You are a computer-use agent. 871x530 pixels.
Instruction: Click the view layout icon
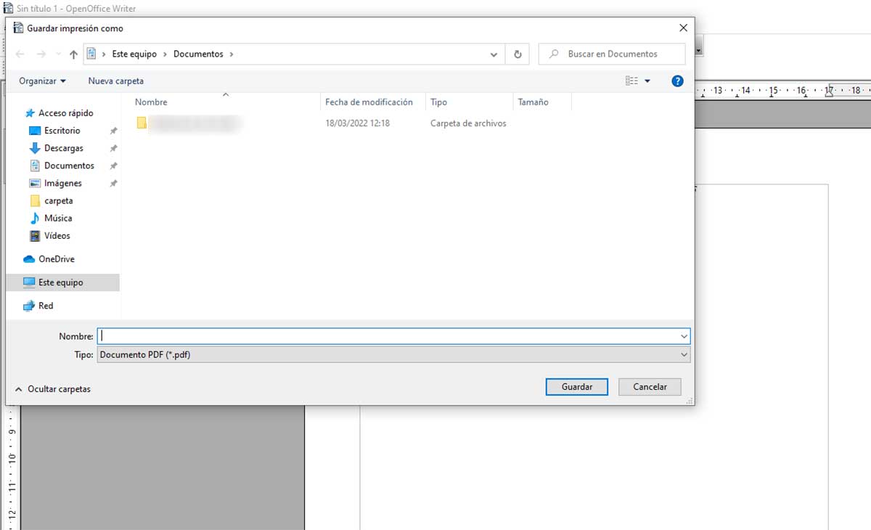631,81
